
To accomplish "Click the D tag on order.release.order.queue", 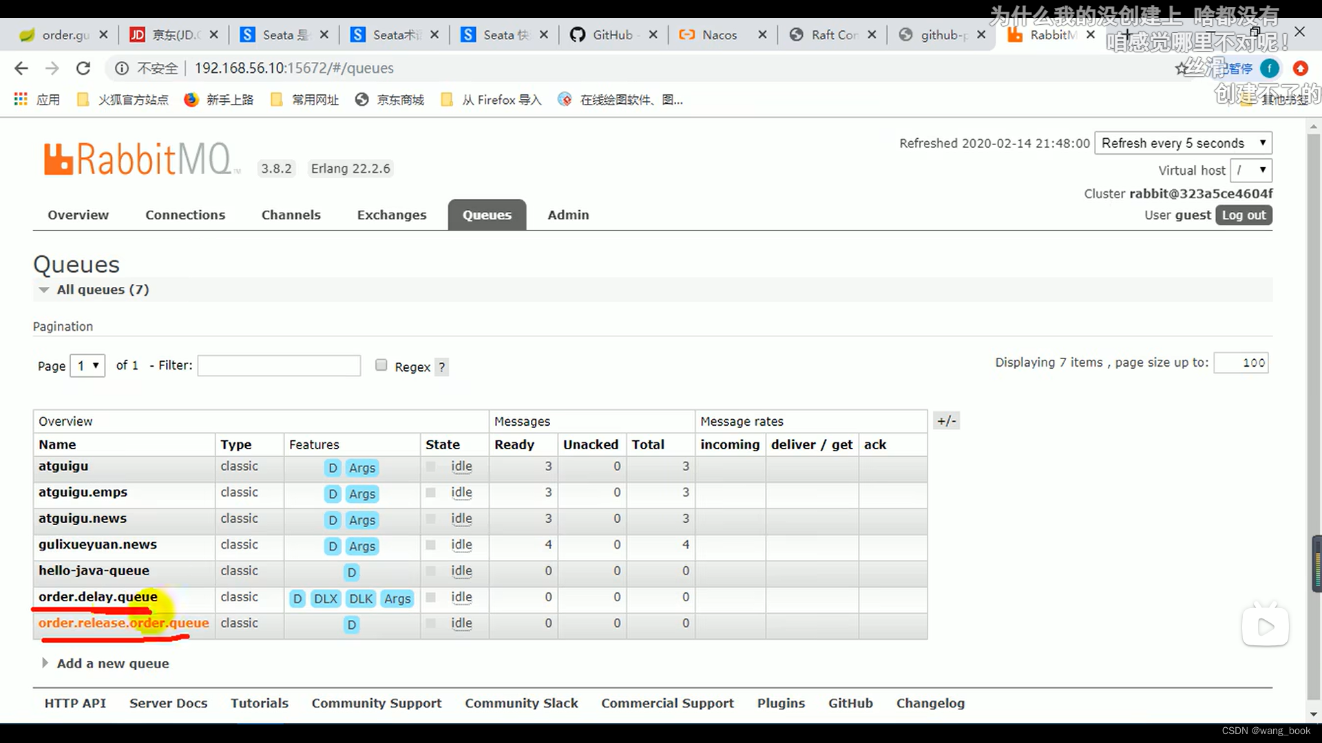I will [353, 624].
